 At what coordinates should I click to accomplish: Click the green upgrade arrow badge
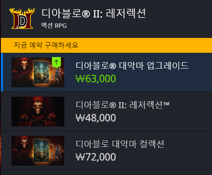pyautogui.click(x=56, y=62)
